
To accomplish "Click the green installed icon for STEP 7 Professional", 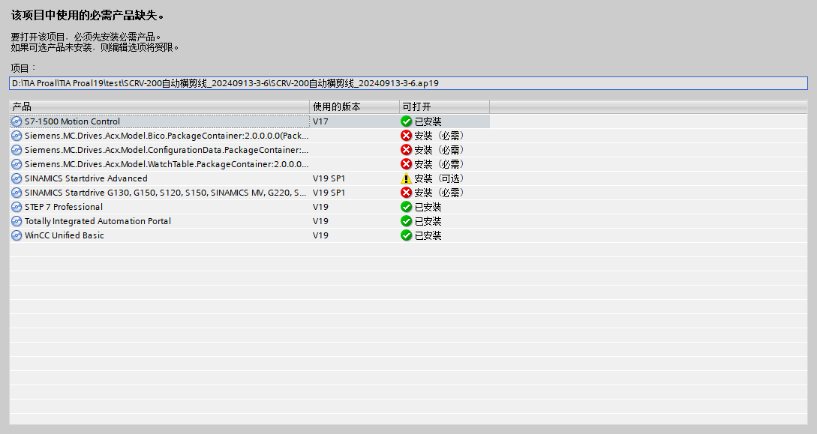I will coord(407,207).
